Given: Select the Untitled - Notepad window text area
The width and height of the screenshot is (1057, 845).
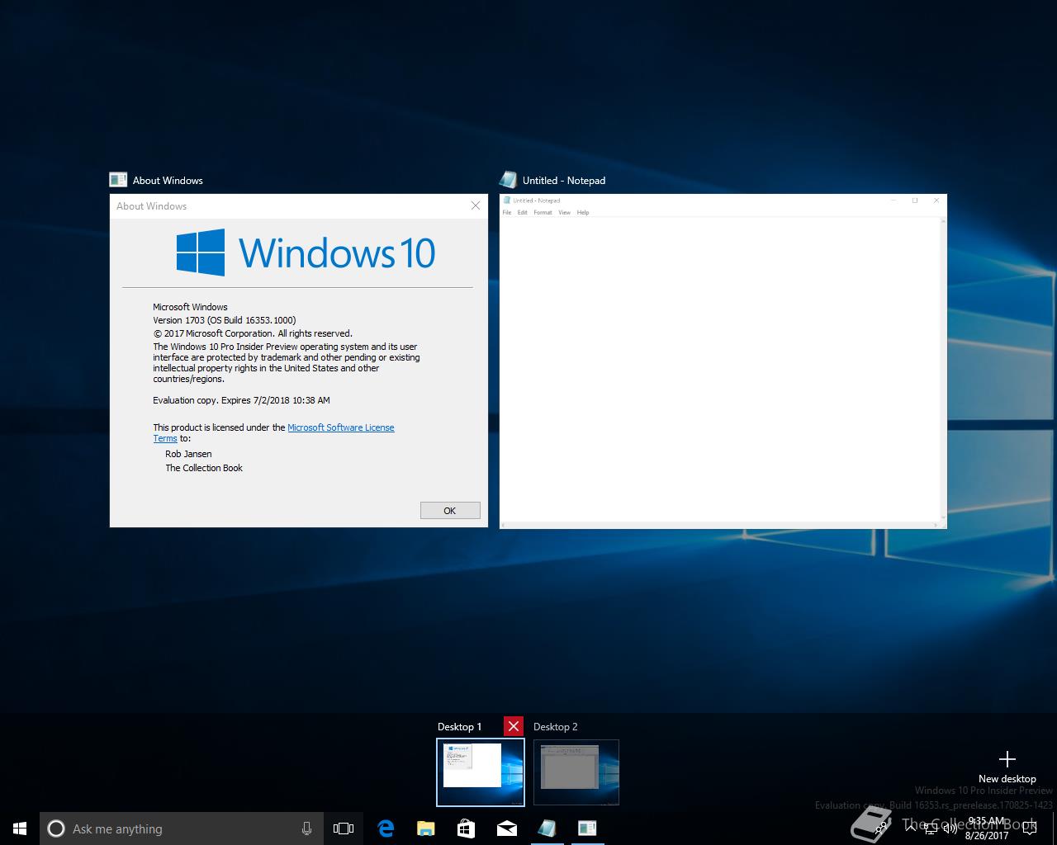Looking at the screenshot, I should tap(720, 369).
